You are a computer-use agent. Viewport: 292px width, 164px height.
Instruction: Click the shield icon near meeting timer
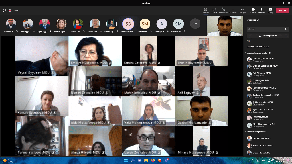pyautogui.click(x=4, y=11)
